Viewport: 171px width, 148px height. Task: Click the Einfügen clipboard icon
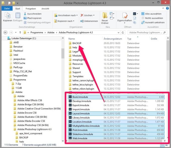coord(18,17)
